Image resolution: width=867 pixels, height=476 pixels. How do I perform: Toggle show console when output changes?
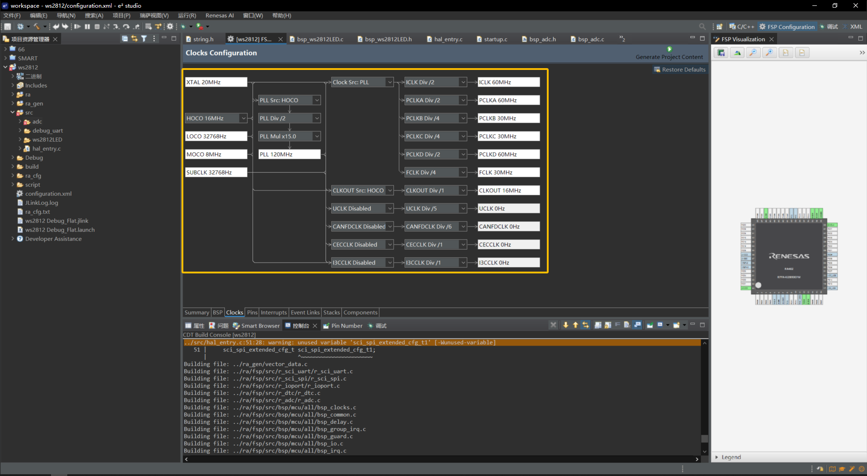tap(637, 325)
